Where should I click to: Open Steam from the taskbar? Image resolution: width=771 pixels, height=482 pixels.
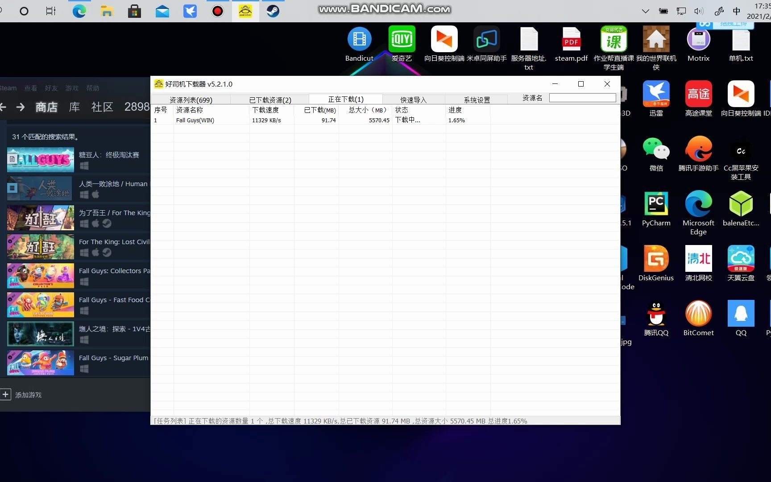coord(273,11)
